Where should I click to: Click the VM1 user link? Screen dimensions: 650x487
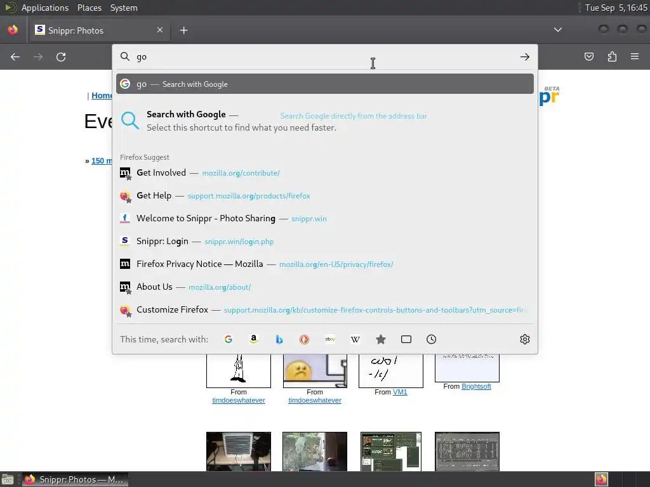[400, 392]
